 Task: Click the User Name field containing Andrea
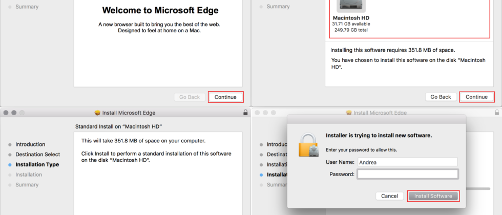[408, 162]
